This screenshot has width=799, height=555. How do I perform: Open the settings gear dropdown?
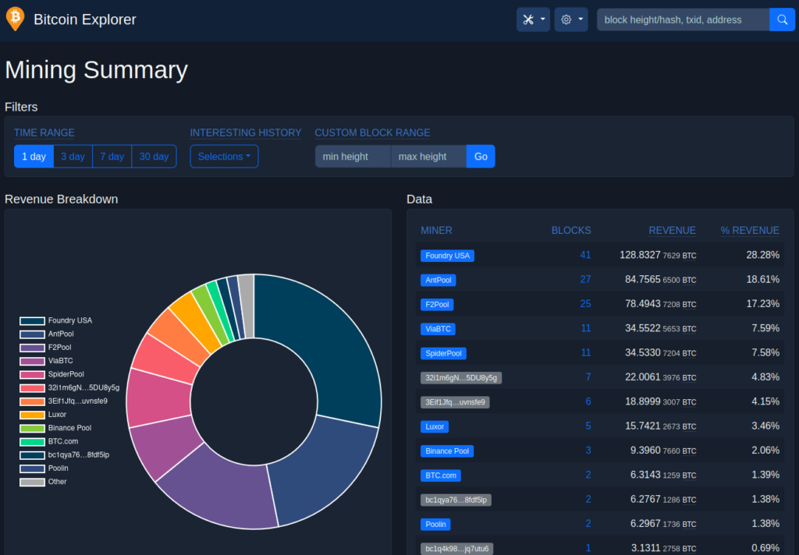point(571,19)
